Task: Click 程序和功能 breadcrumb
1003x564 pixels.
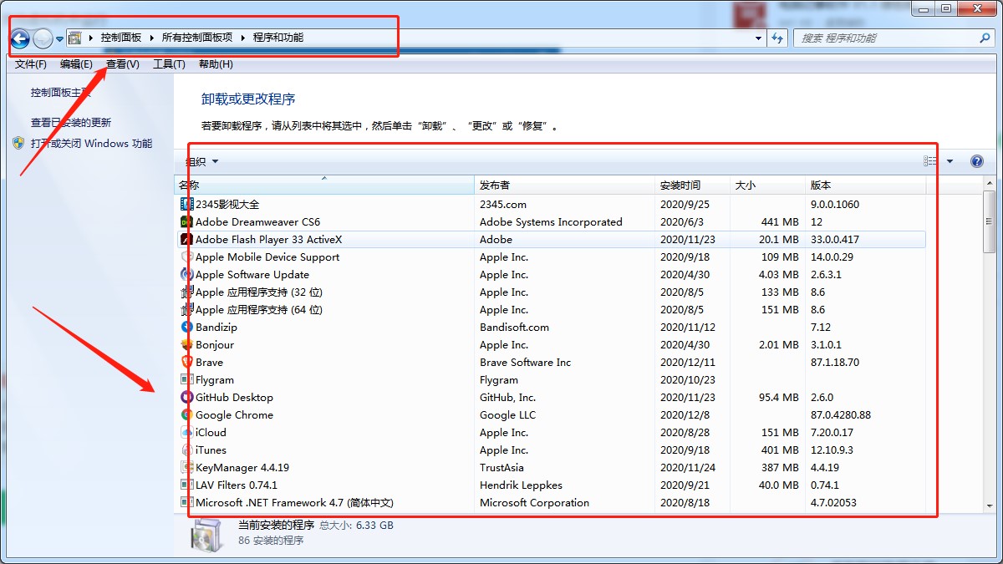Action: (278, 38)
